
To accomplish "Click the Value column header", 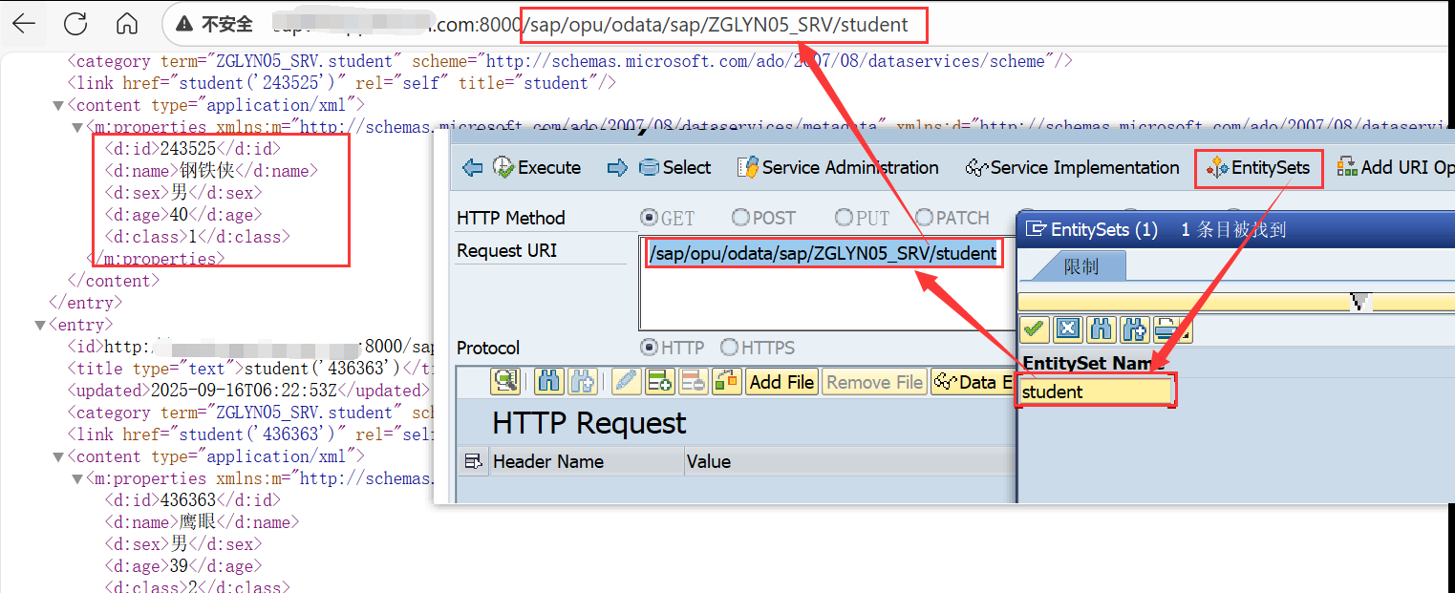I will tap(850, 462).
